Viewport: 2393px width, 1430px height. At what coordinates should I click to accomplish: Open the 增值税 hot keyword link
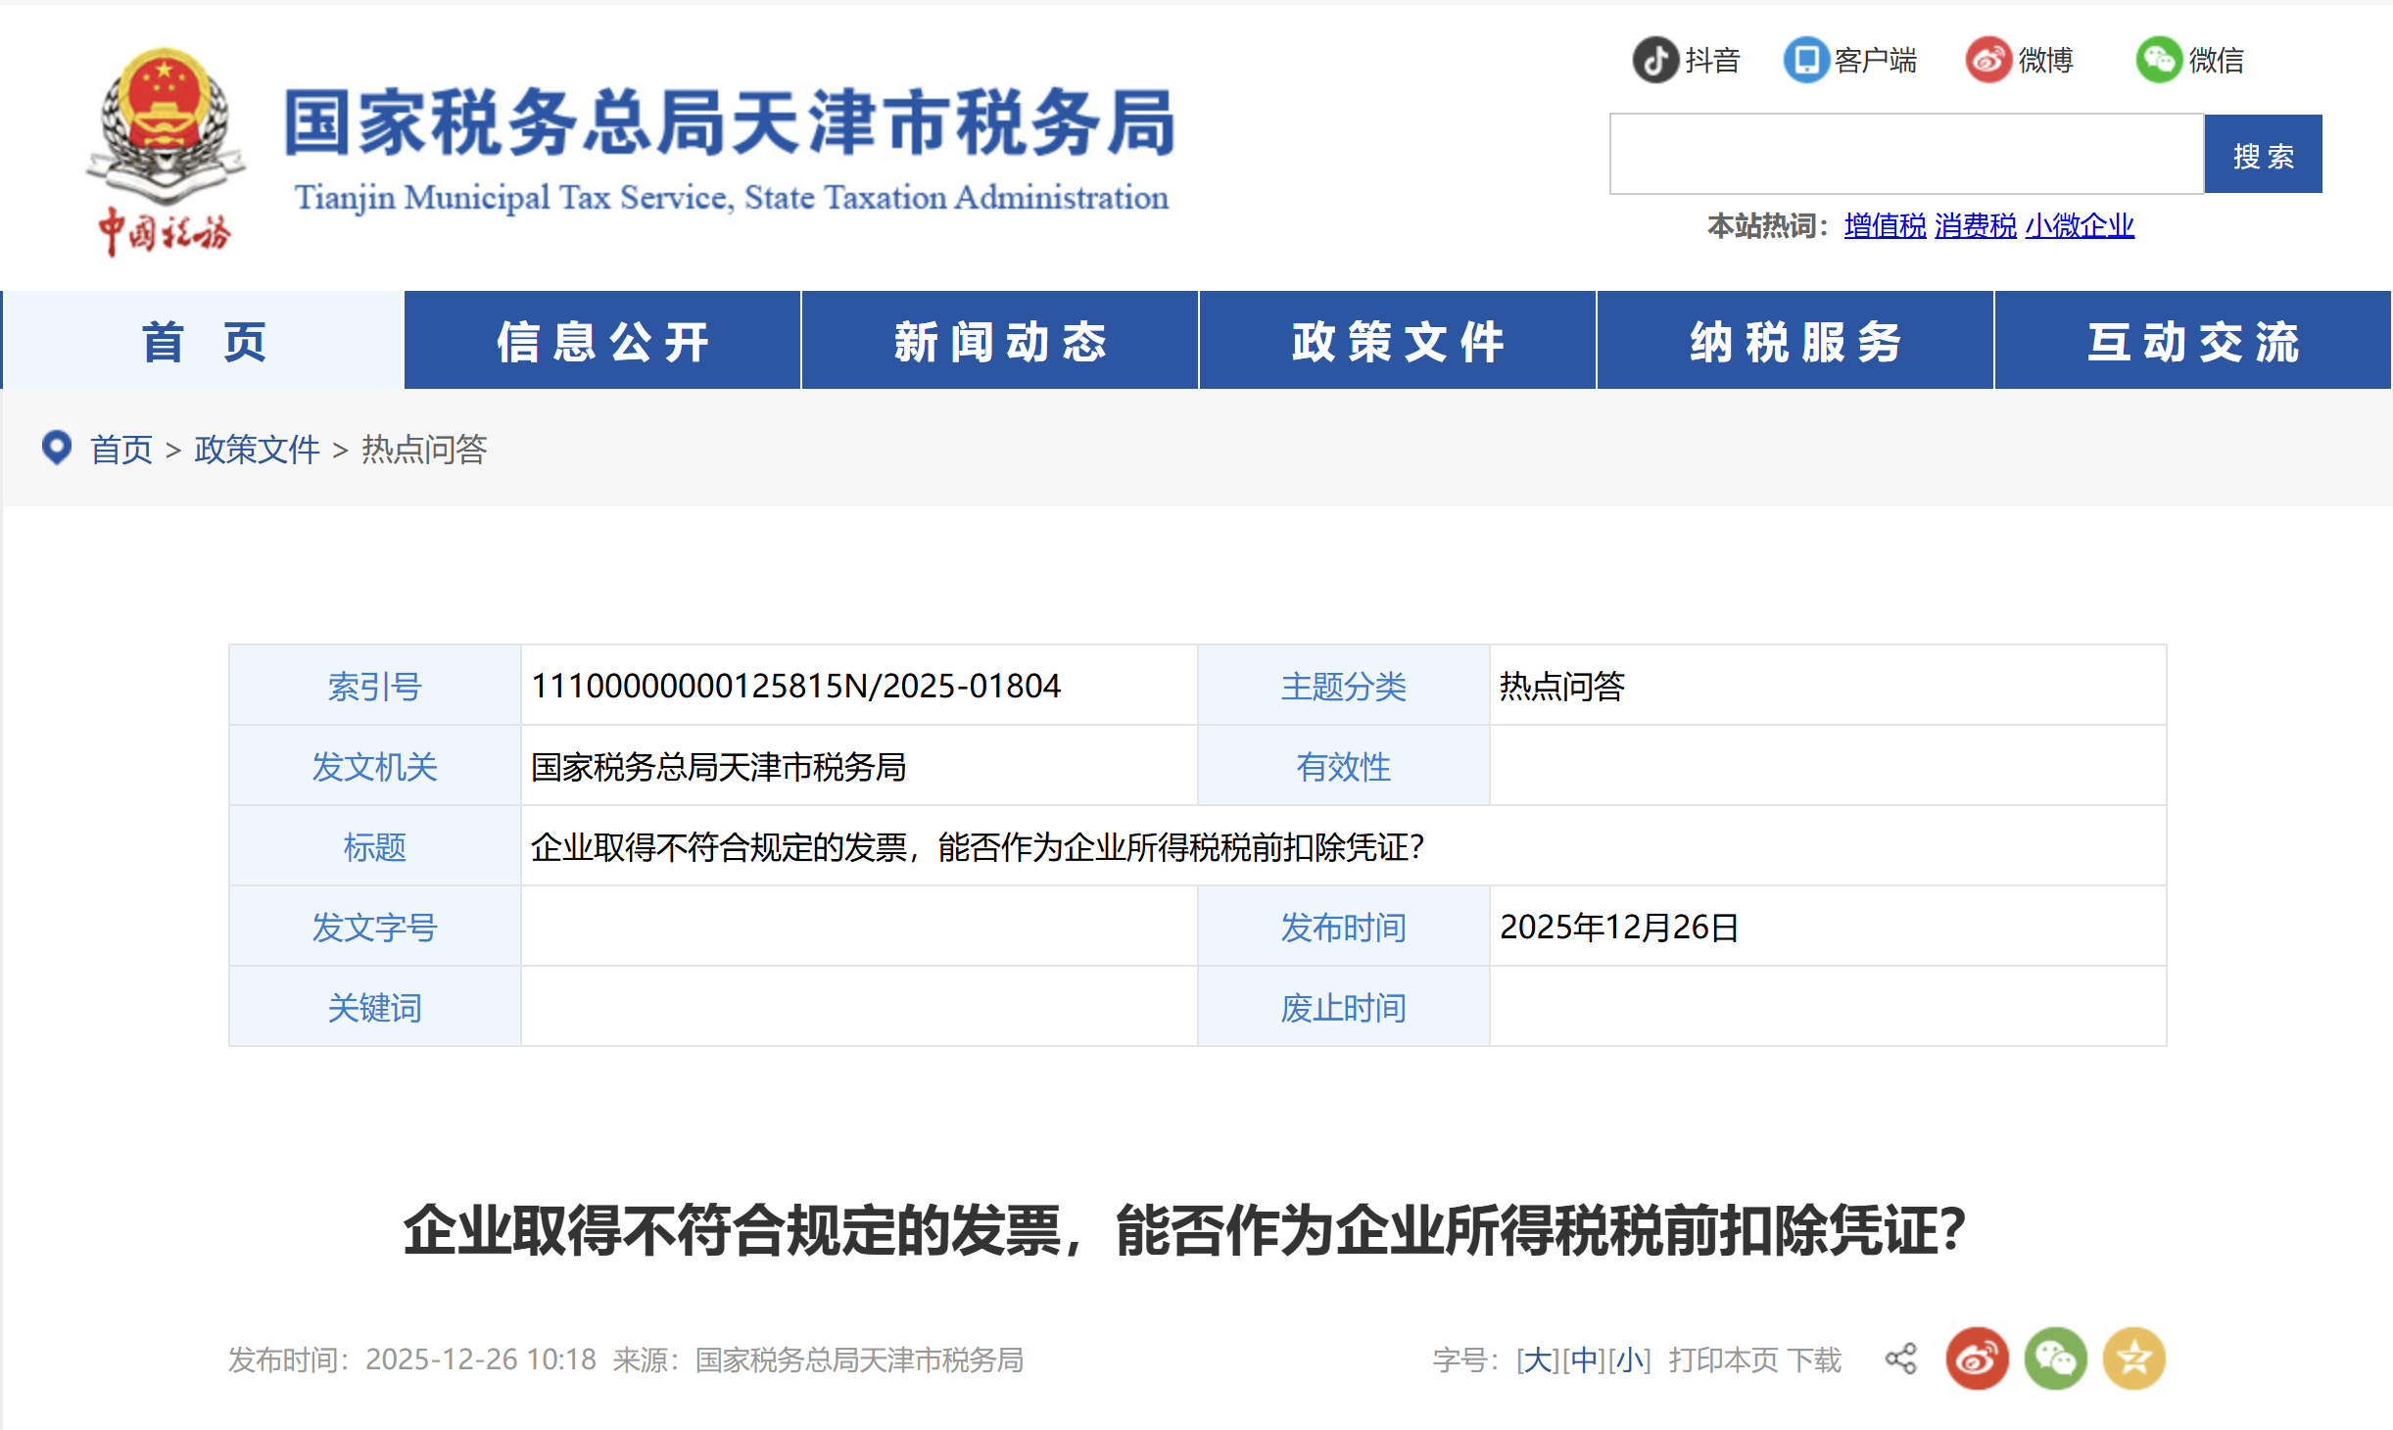coord(1885,226)
